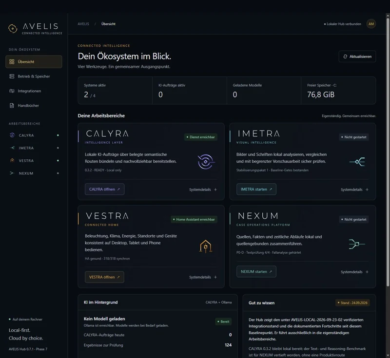
Task: Click Stand 24.09.2026 badge
Action: click(352, 303)
